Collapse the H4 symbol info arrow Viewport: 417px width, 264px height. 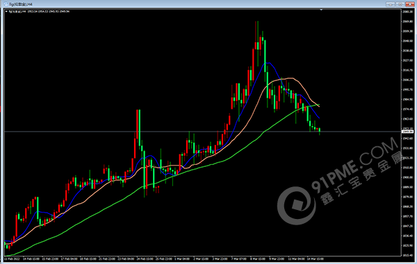(6, 11)
